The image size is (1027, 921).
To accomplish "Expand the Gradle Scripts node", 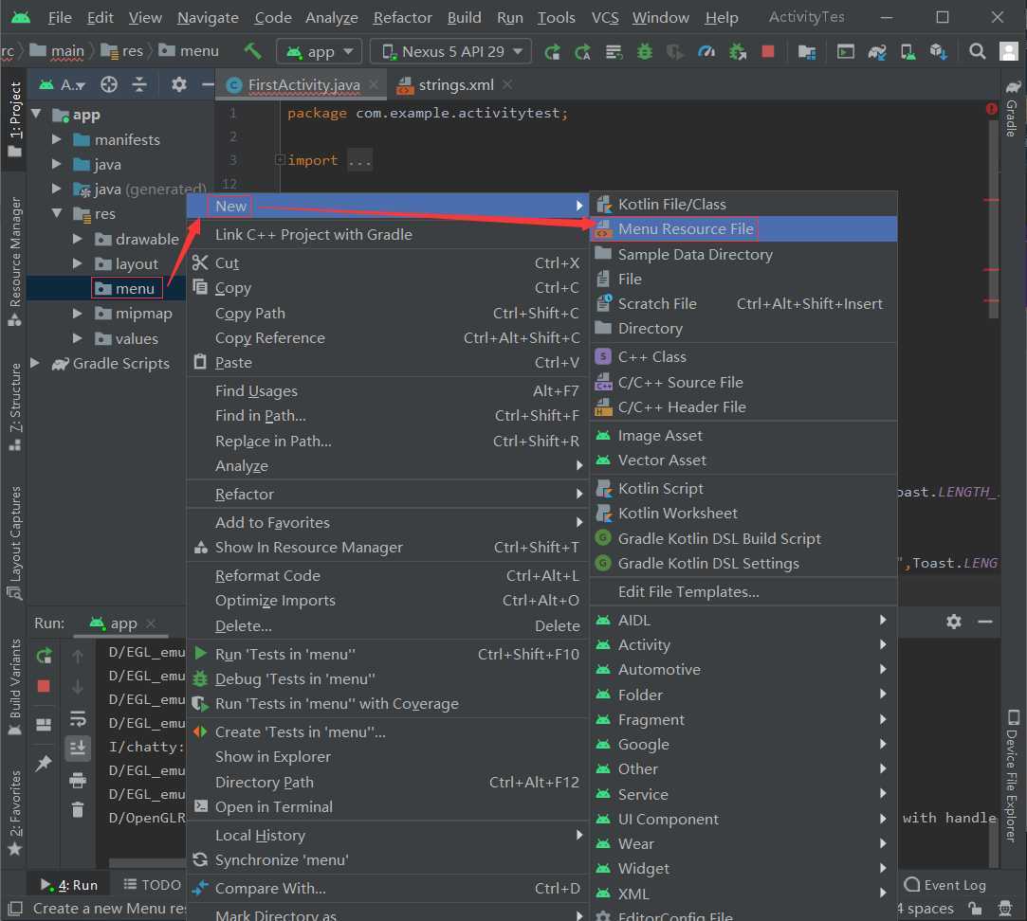I will click(x=35, y=363).
